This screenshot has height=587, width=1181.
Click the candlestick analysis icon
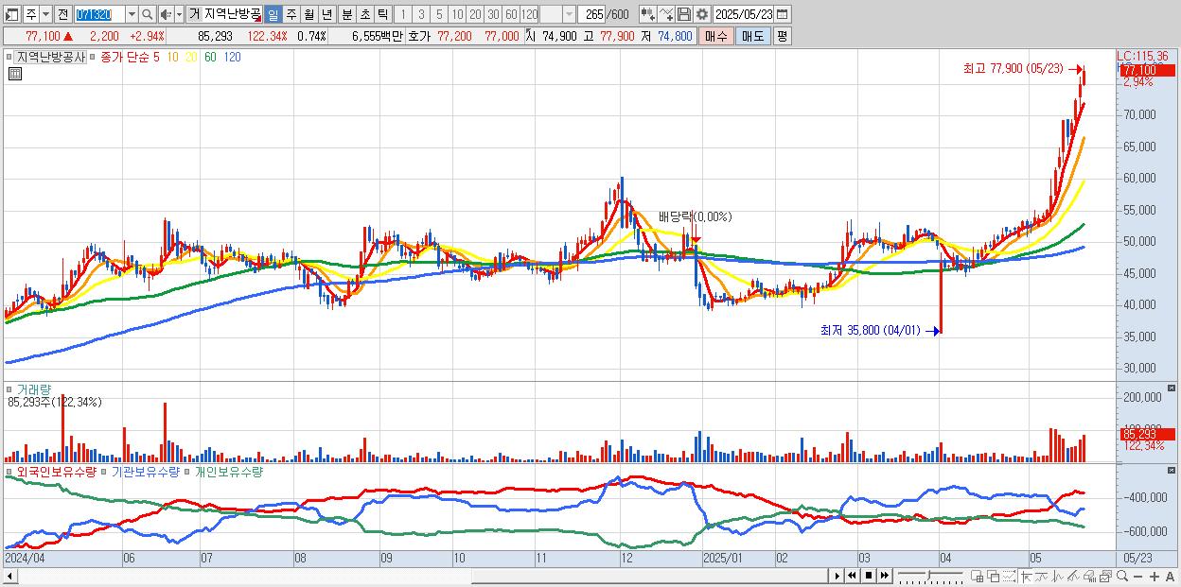tap(1057, 576)
